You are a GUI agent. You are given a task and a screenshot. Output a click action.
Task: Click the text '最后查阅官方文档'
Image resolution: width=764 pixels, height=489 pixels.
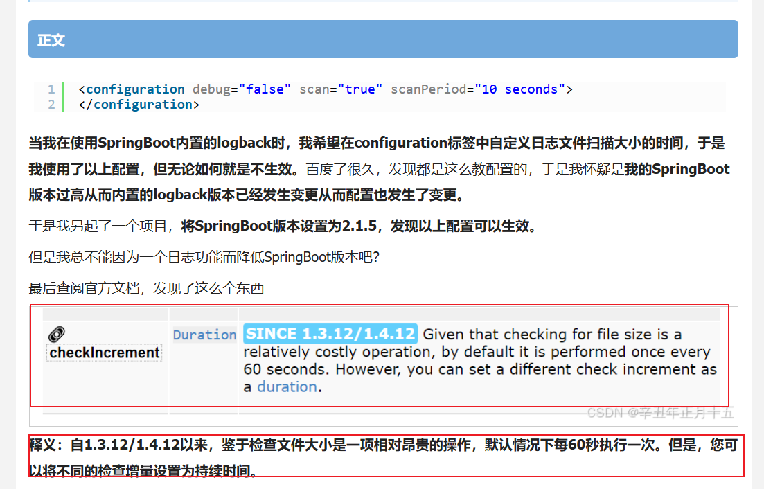pyautogui.click(x=84, y=288)
